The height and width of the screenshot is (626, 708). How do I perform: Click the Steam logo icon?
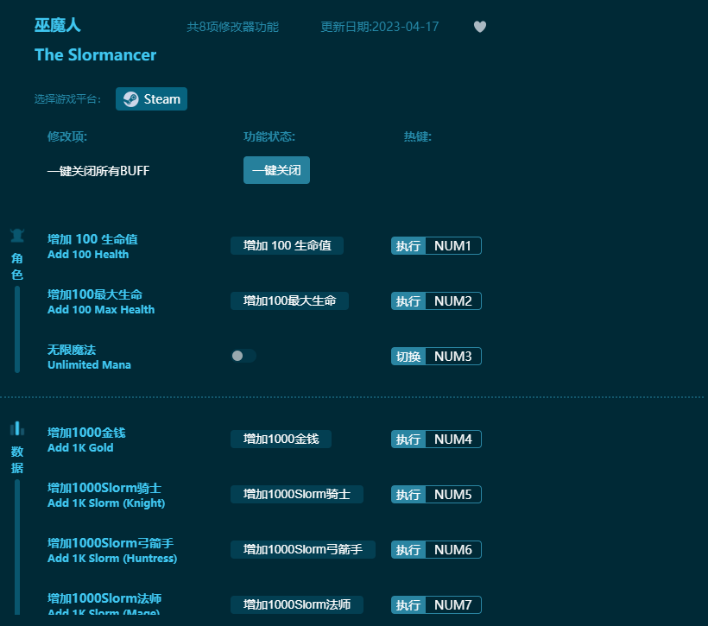coord(131,99)
